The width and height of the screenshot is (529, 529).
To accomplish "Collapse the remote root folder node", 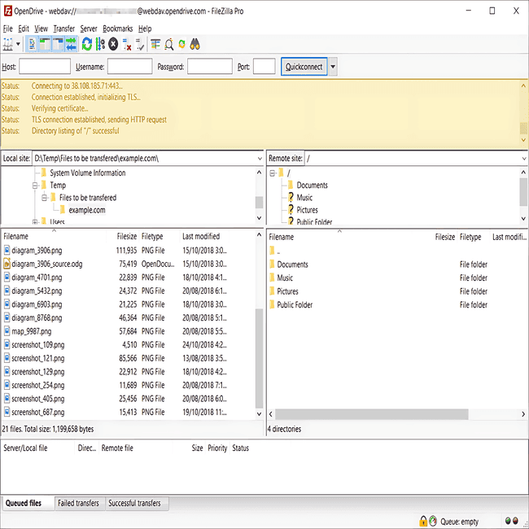I will point(273,173).
